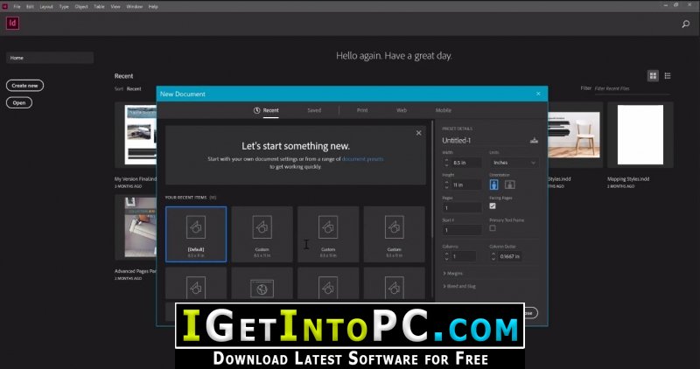This screenshot has height=369, width=700.
Task: Open the chair image document thumbnail
Action: pos(576,135)
